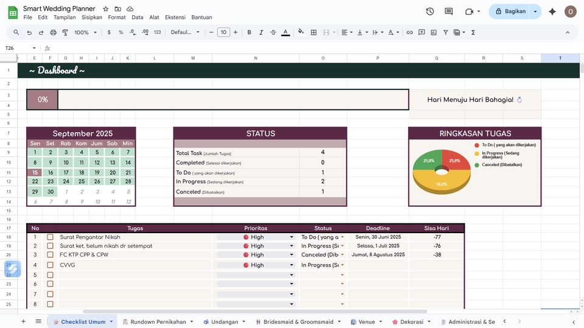Activate the paint format tool

[x=65, y=32]
